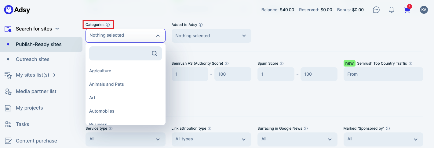Screen dimensions: 434x148
Task: Click info icon next to Added to Adsy
Action: [201, 25]
